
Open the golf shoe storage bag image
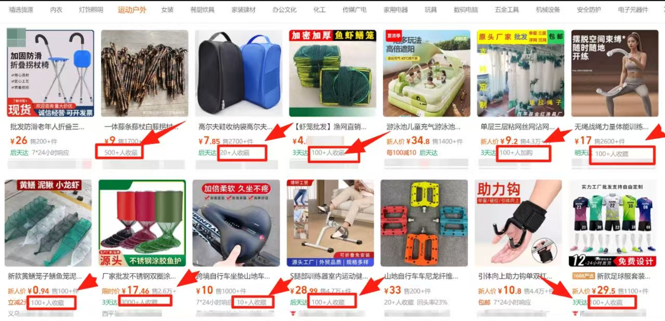239,73
